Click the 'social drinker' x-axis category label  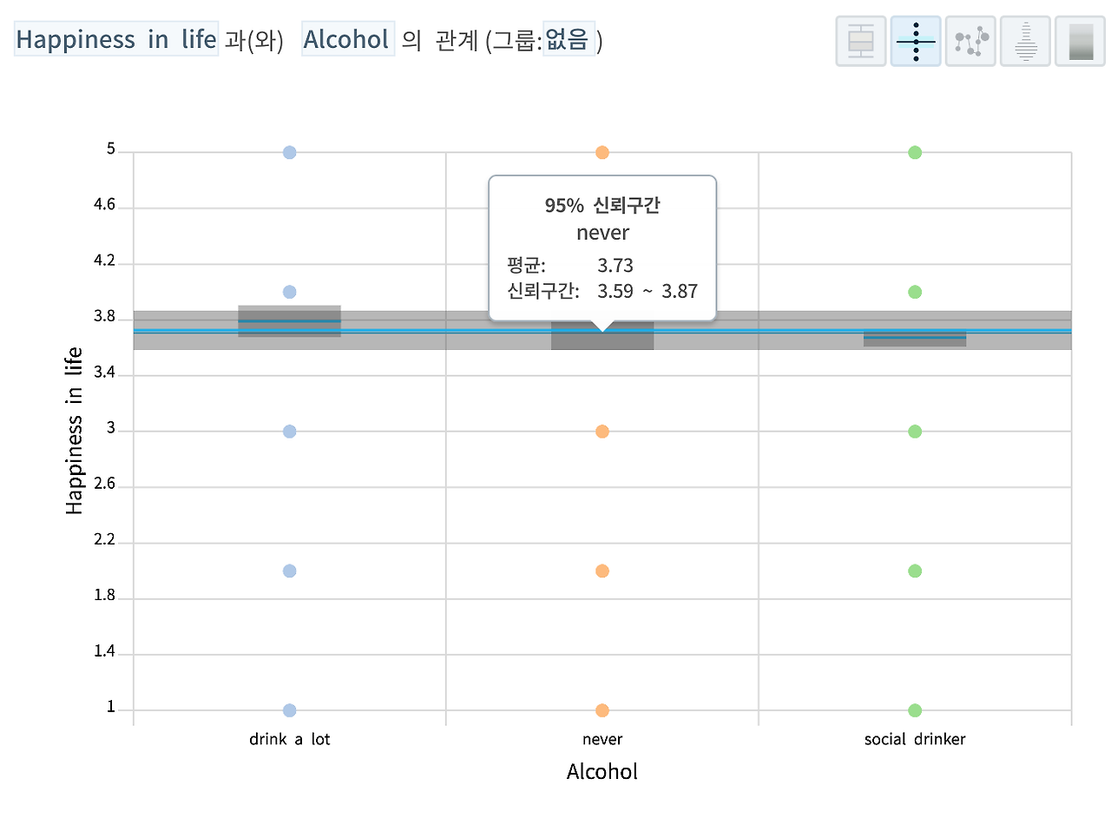pyautogui.click(x=915, y=740)
